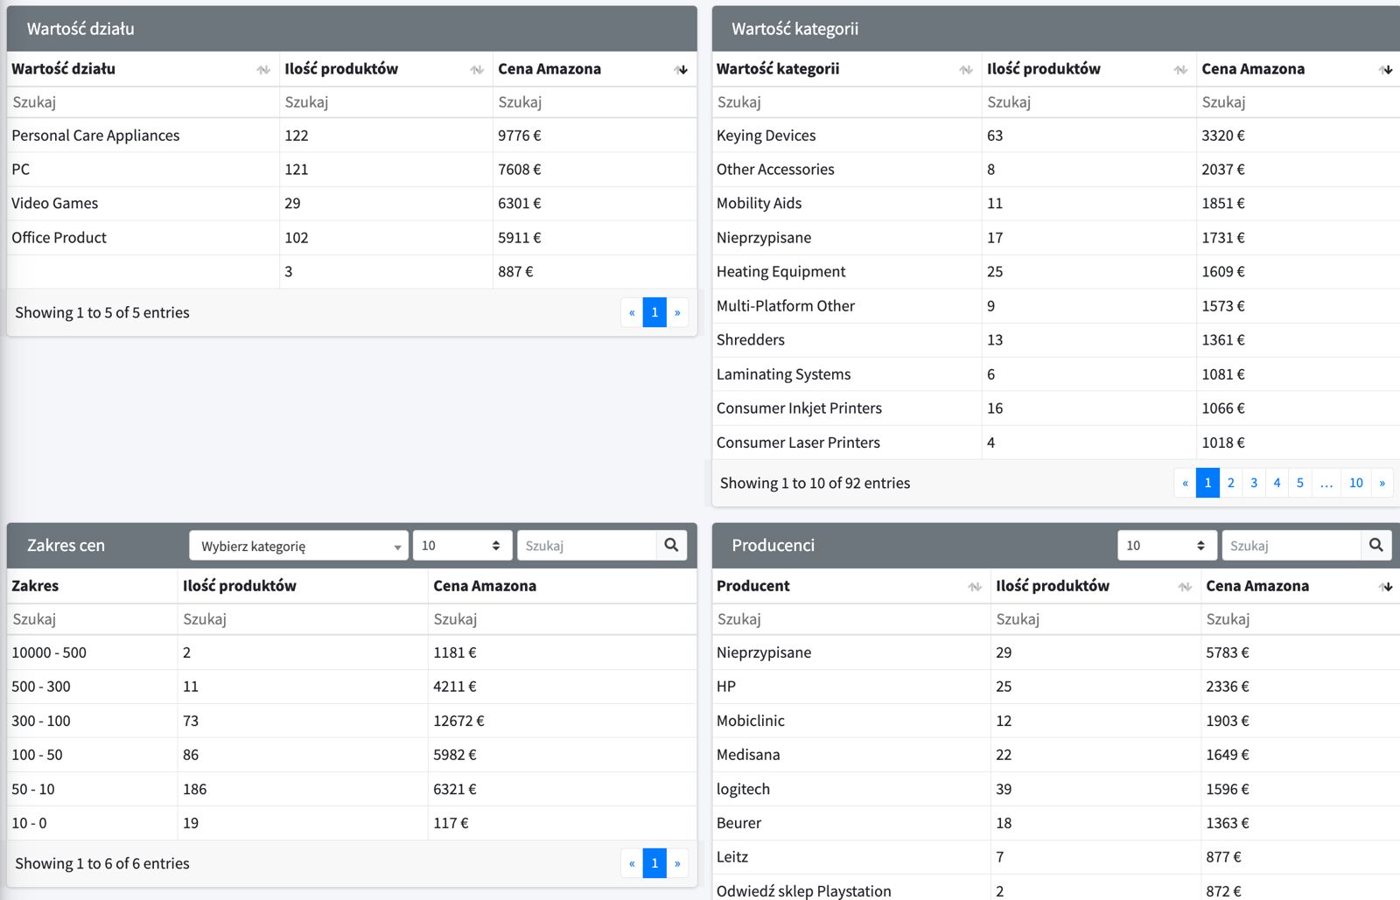Select the 50 - 10 price range cell
1400x900 pixels.
click(x=92, y=789)
